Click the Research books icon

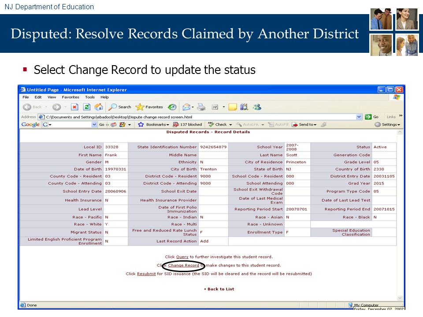pyautogui.click(x=244, y=107)
